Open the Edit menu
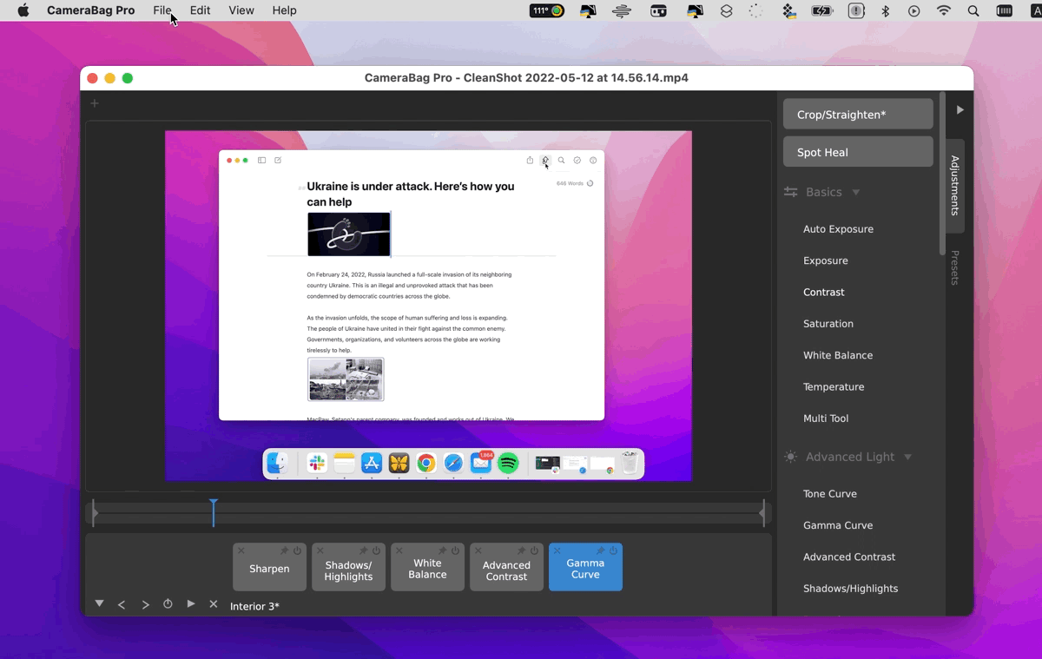 coord(200,10)
